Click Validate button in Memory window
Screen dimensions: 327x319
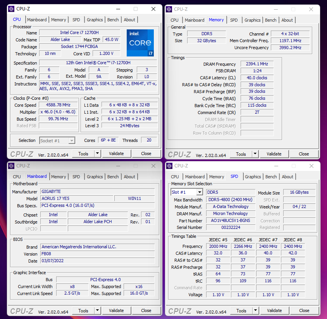tap(274, 154)
